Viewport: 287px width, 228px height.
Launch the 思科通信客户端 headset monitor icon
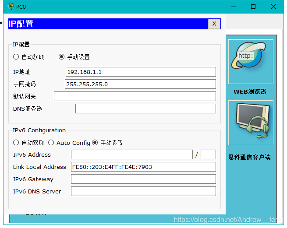point(251,123)
